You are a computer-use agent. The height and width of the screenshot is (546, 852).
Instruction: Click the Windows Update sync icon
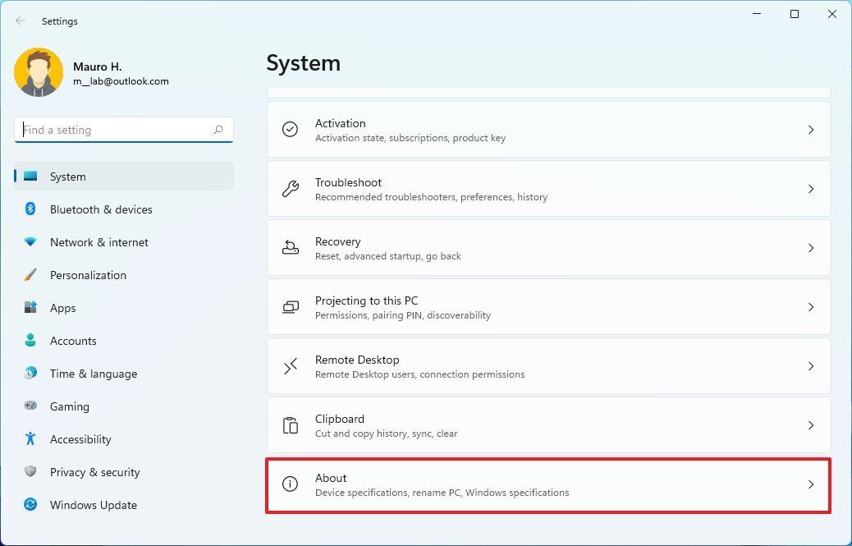[30, 504]
